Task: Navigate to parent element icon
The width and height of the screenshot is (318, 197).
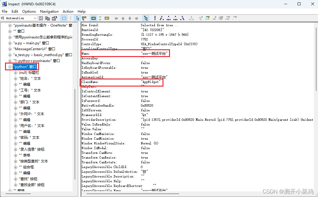Action: [155, 18]
